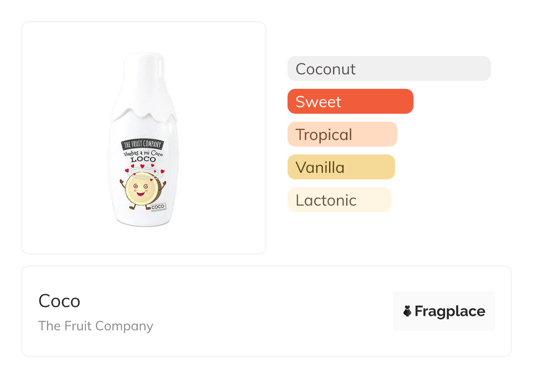
Task: Select the Coconut accord bar
Action: (x=389, y=69)
